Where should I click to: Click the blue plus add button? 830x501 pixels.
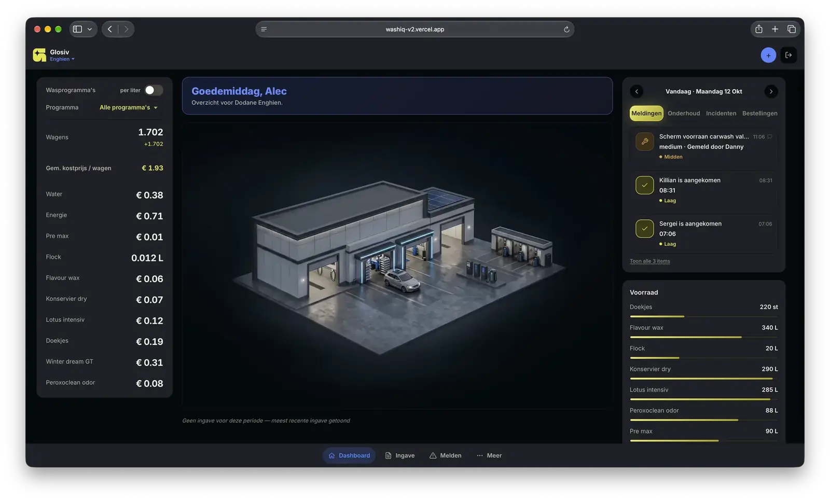[x=768, y=55]
